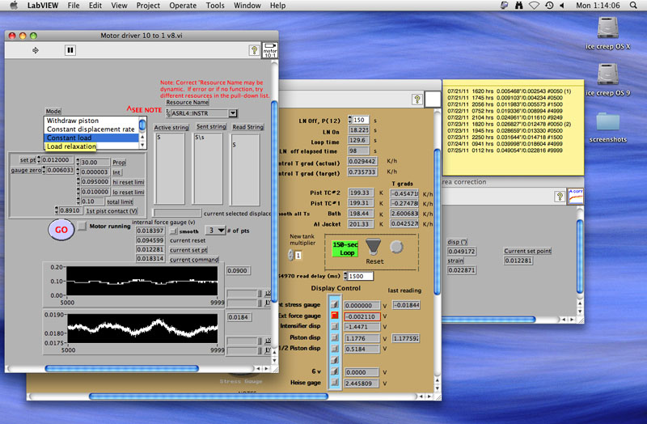The image size is (647, 424).
Task: Click the 150-sec Loop button
Action: pos(345,248)
